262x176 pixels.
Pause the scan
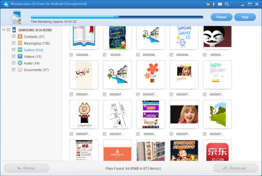coord(222,17)
